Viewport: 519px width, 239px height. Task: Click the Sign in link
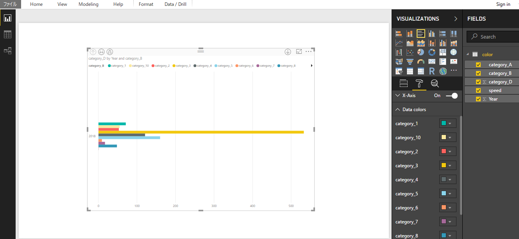tap(503, 4)
